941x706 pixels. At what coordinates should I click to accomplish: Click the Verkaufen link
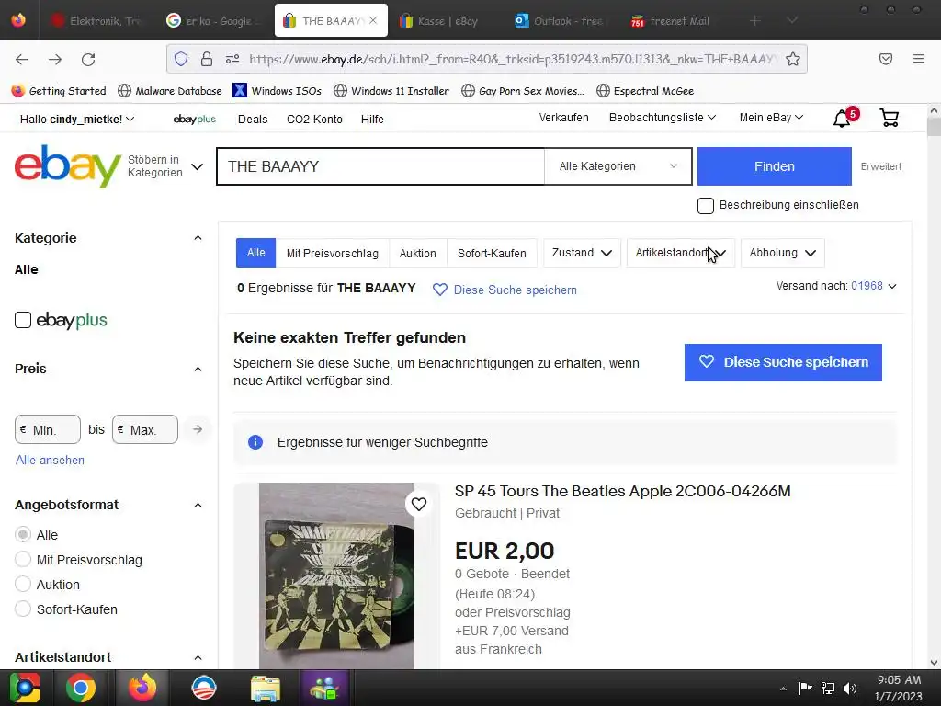tap(563, 118)
